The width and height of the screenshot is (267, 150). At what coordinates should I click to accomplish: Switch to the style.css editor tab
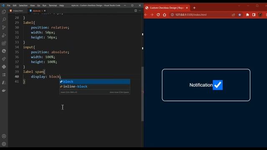[37, 11]
